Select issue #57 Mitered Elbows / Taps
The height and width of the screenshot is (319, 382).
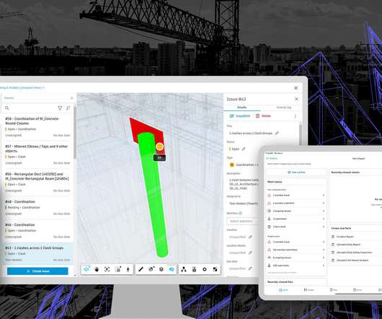pyautogui.click(x=37, y=154)
